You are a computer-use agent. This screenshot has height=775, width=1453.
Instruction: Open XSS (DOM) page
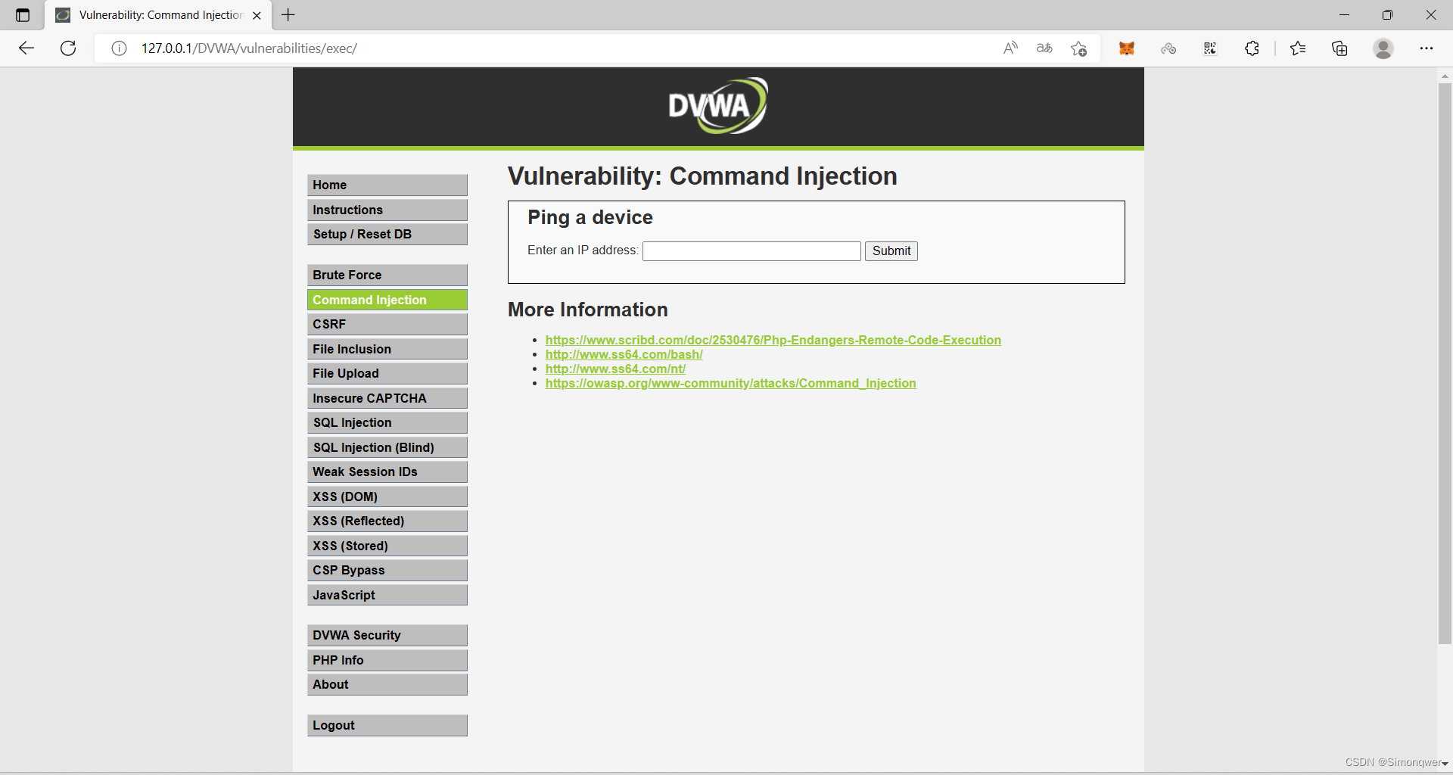[x=387, y=496]
